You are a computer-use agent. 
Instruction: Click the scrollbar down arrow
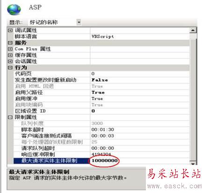pyautogui.click(x=193, y=163)
